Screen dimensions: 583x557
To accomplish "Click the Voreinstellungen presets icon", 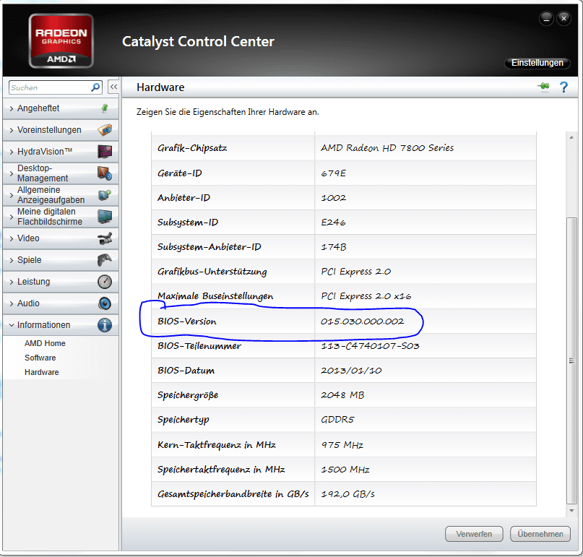I will point(105,130).
